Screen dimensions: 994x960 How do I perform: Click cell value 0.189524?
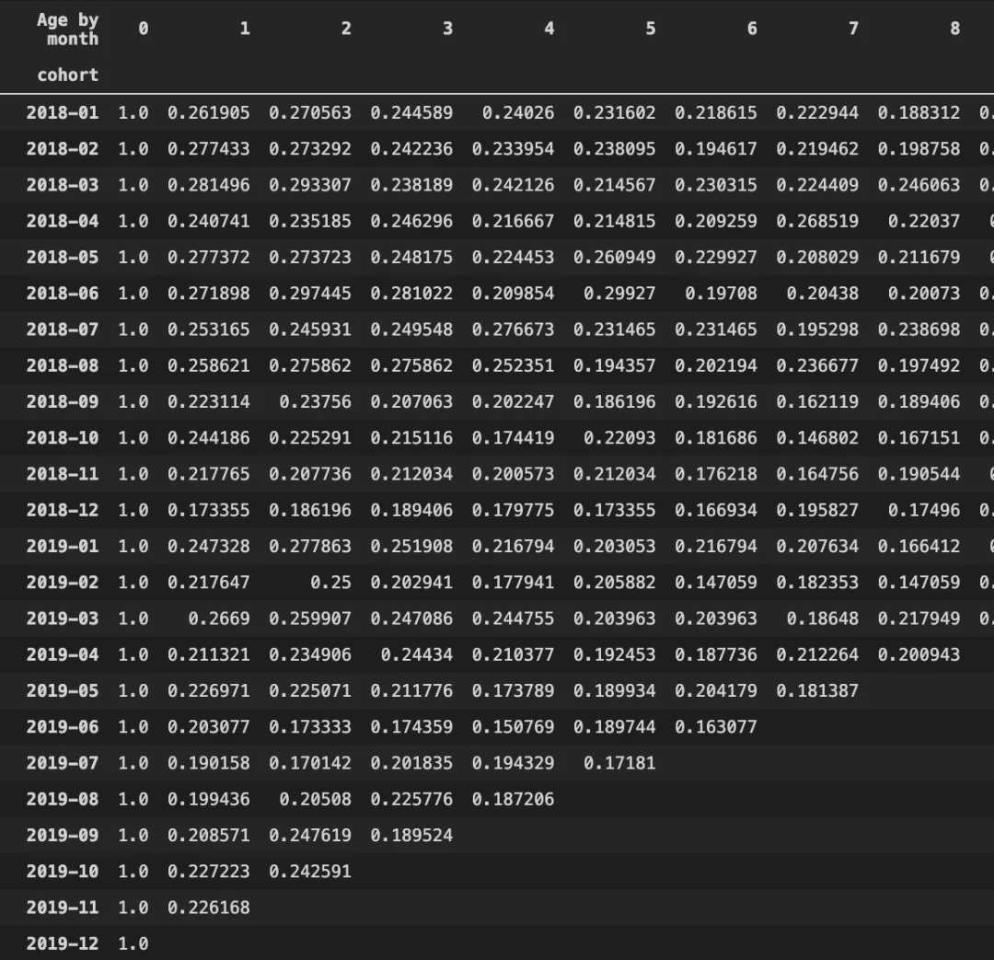pos(411,835)
